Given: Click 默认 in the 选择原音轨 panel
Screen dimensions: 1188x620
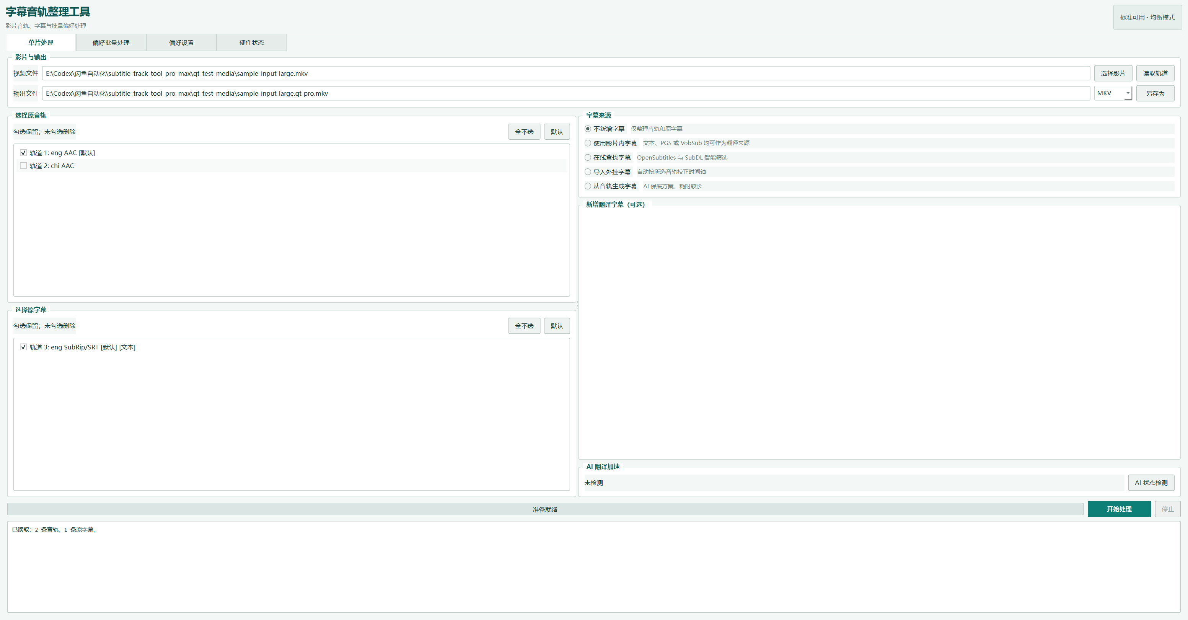Looking at the screenshot, I should click(557, 132).
